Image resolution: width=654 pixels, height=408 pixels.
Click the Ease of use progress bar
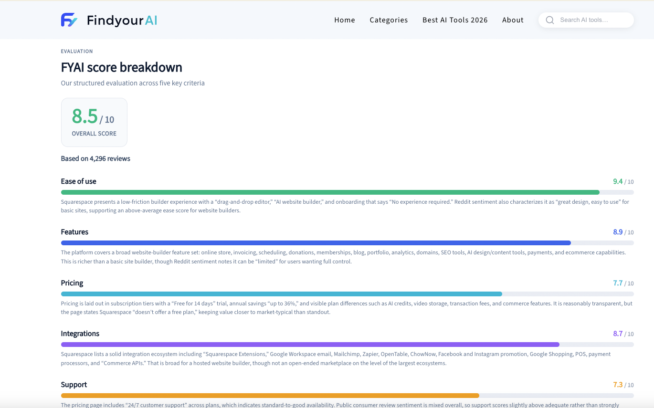[348, 192]
